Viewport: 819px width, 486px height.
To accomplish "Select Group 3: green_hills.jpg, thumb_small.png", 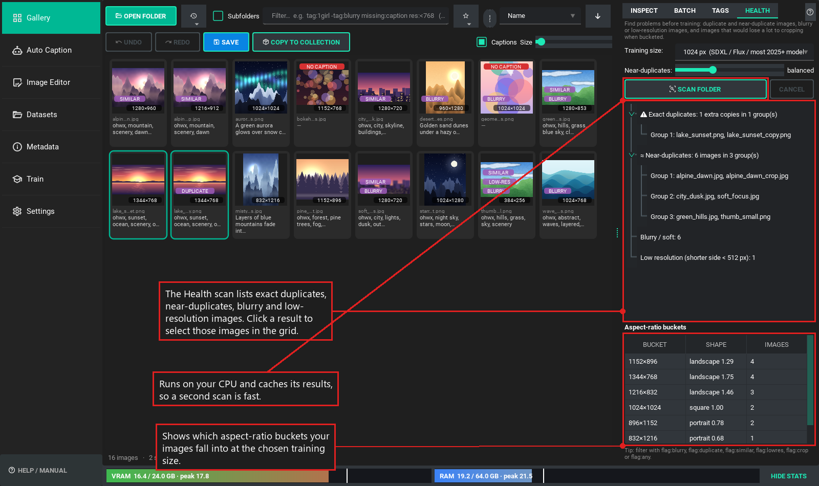I will (x=710, y=217).
